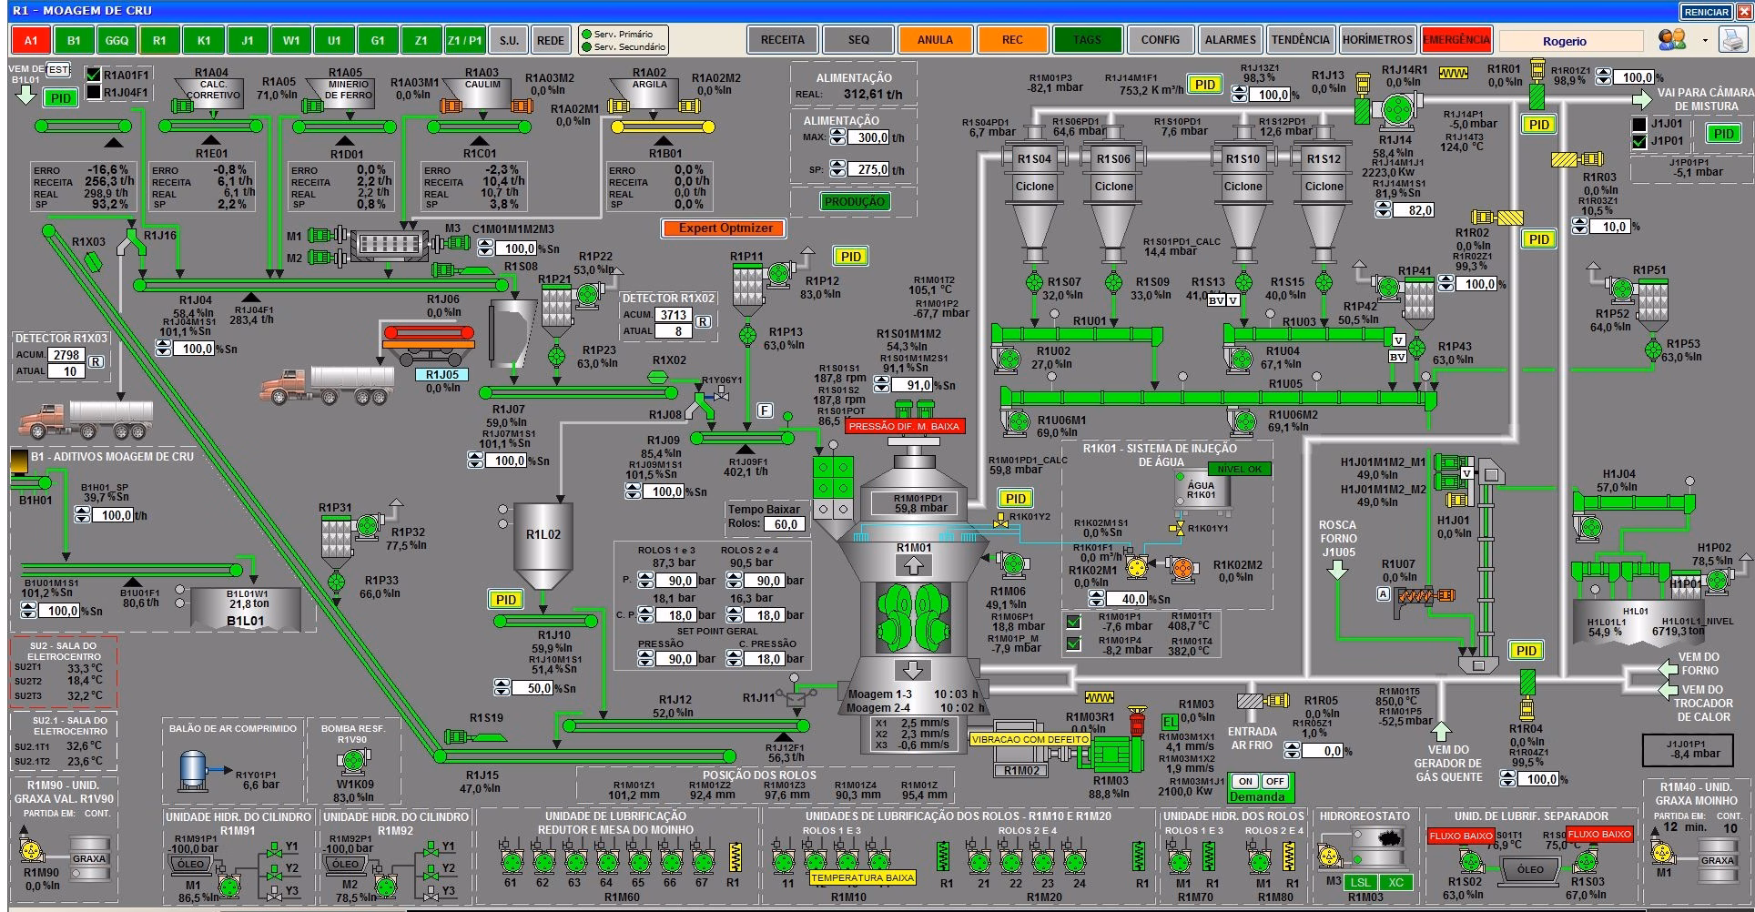The image size is (1755, 912).
Task: Adjust B1H01_SP 100,0 t/h stepper
Action: tap(82, 514)
